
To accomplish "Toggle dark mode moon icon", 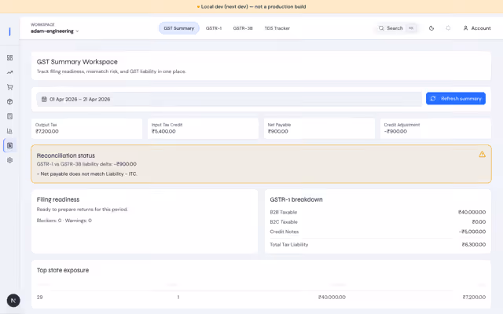I will click(431, 28).
